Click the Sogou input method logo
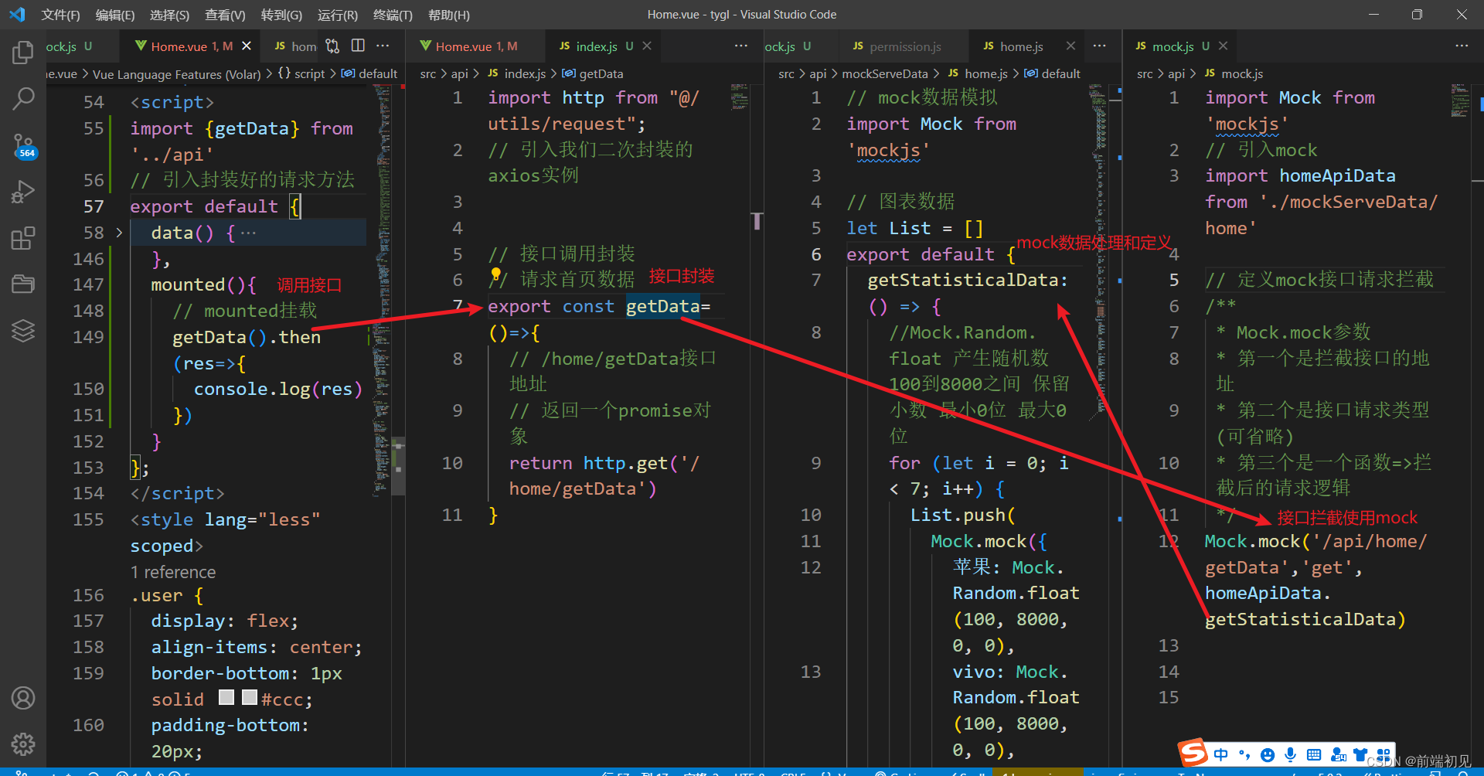Image resolution: width=1484 pixels, height=776 pixels. tap(1193, 752)
